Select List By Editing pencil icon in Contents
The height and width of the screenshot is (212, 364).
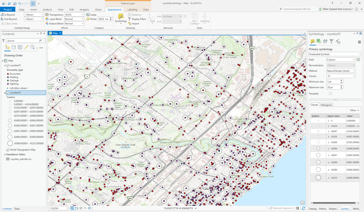(x=26, y=47)
